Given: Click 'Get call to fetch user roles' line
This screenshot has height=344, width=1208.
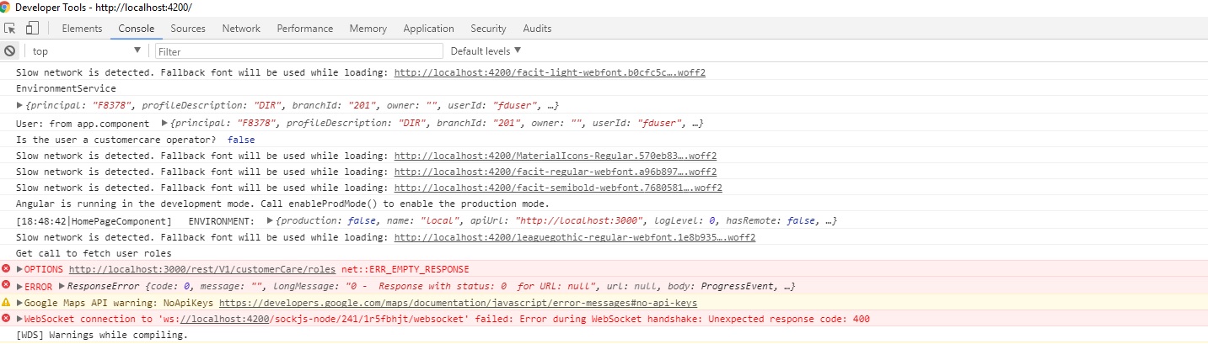Looking at the screenshot, I should [94, 253].
